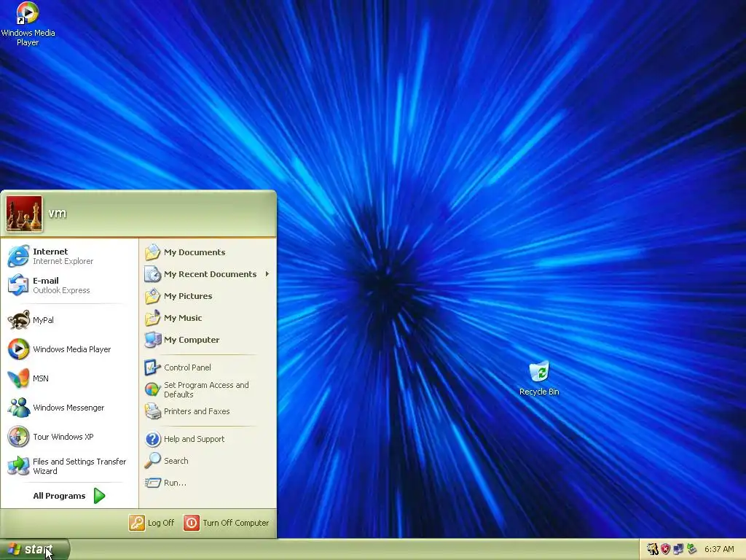The height and width of the screenshot is (560, 746).
Task: Click the Windows Messenger label
Action: (68, 408)
